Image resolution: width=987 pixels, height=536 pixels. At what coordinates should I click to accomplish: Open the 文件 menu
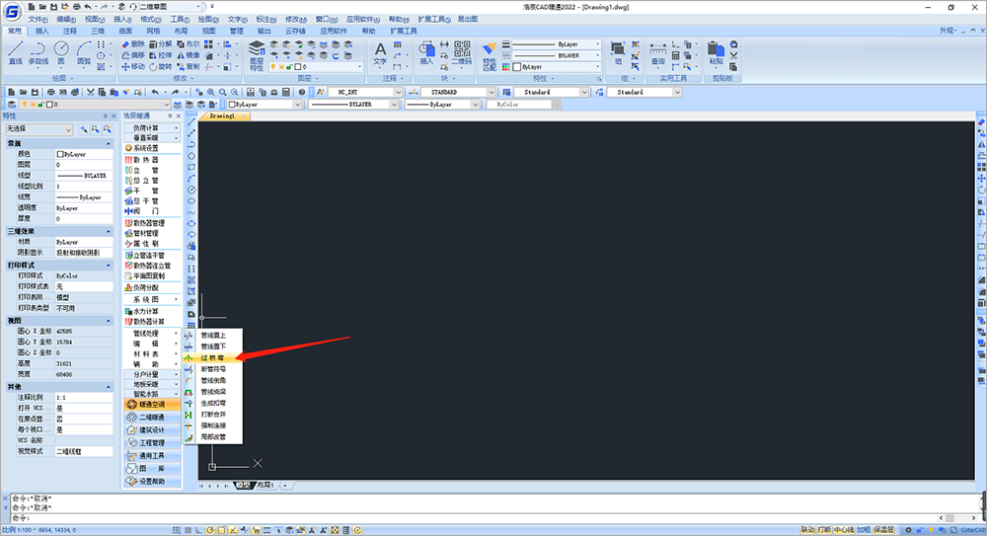pyautogui.click(x=38, y=19)
